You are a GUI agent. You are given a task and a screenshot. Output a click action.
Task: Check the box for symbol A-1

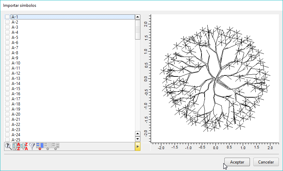tap(7, 17)
